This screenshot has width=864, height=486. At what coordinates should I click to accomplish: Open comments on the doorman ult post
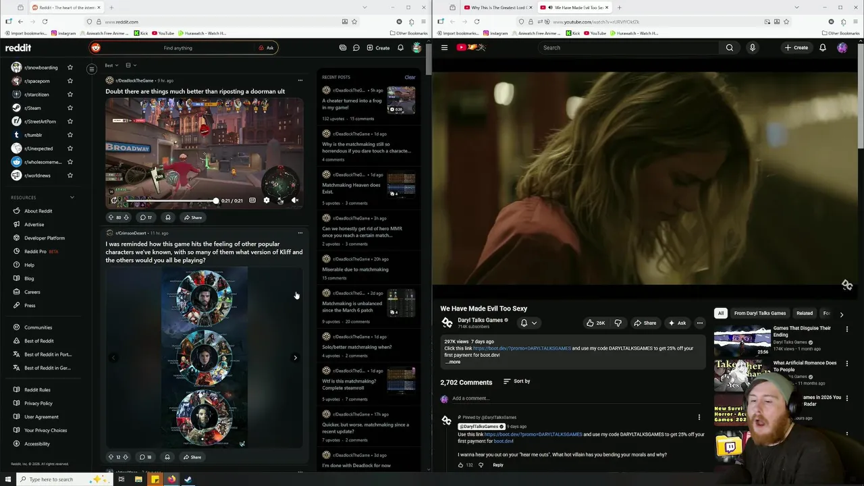(146, 217)
